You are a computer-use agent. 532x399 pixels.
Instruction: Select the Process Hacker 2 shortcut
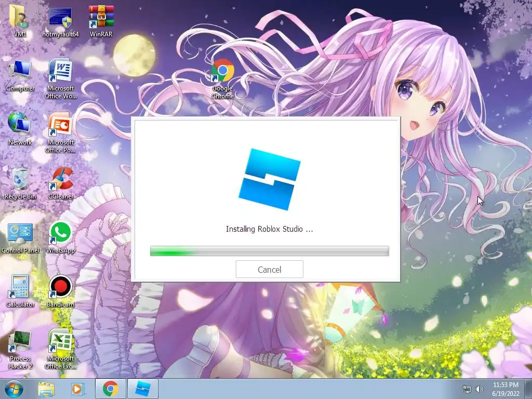(x=20, y=350)
